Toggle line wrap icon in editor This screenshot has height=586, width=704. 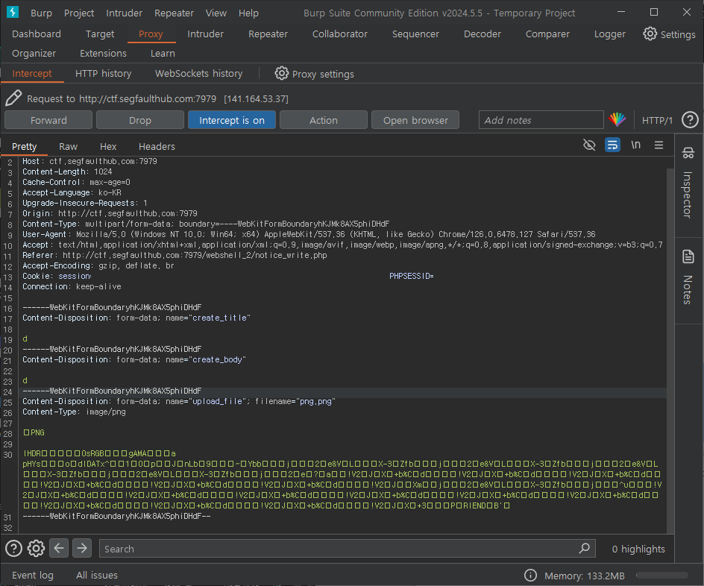(x=612, y=145)
